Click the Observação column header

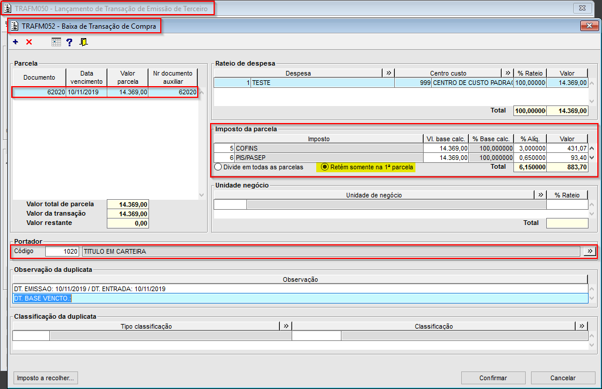[300, 279]
